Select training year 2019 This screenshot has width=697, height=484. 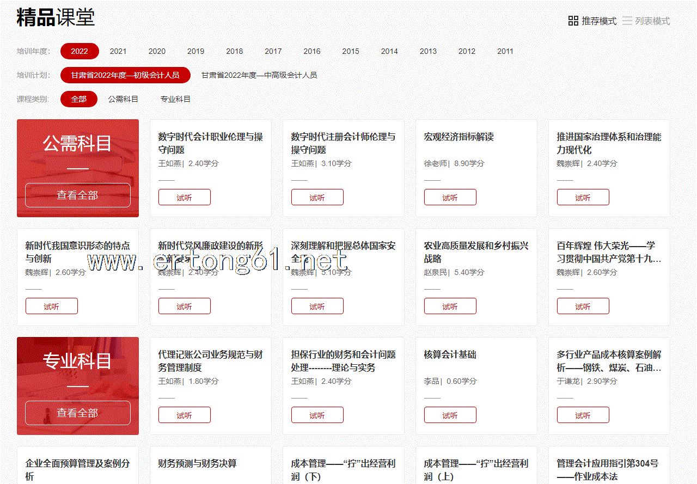pyautogui.click(x=195, y=51)
